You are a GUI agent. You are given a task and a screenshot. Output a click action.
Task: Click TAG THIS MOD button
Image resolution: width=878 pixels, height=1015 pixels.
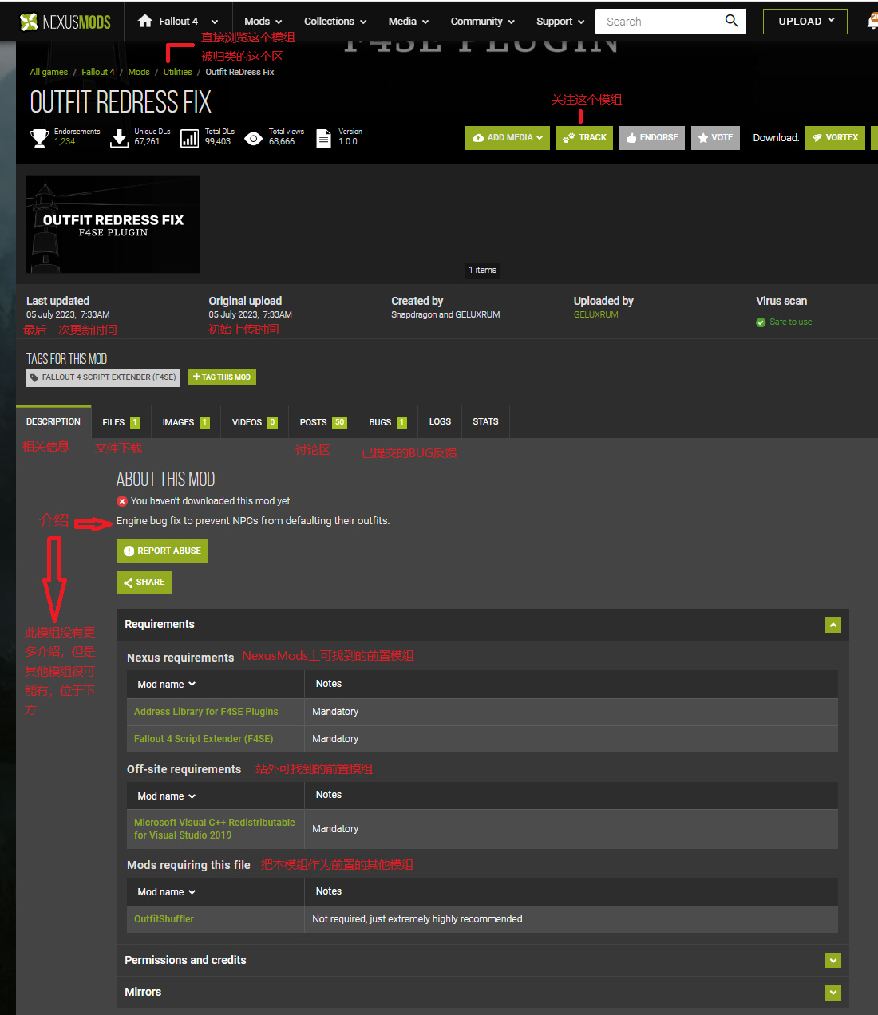coord(222,377)
